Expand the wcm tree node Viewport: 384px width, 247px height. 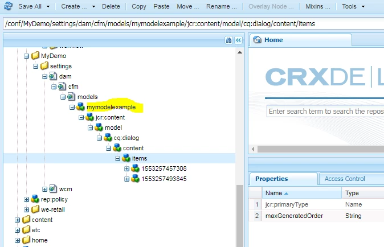click(44, 190)
